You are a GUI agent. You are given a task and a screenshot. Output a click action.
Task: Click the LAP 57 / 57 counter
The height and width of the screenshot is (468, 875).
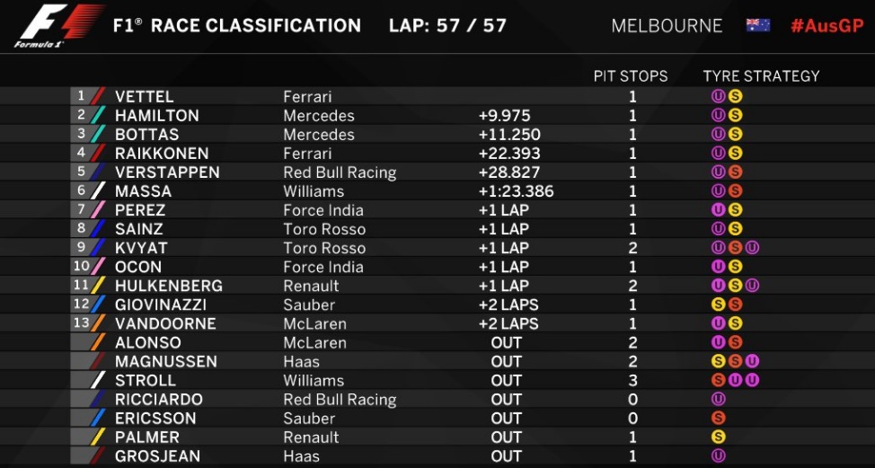(x=446, y=25)
